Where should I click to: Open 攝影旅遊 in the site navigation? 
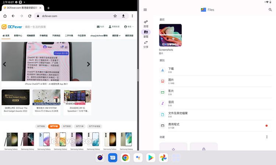point(129,36)
